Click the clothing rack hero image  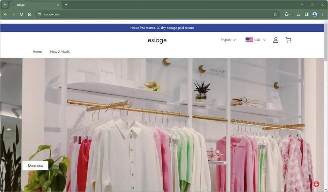point(162,125)
